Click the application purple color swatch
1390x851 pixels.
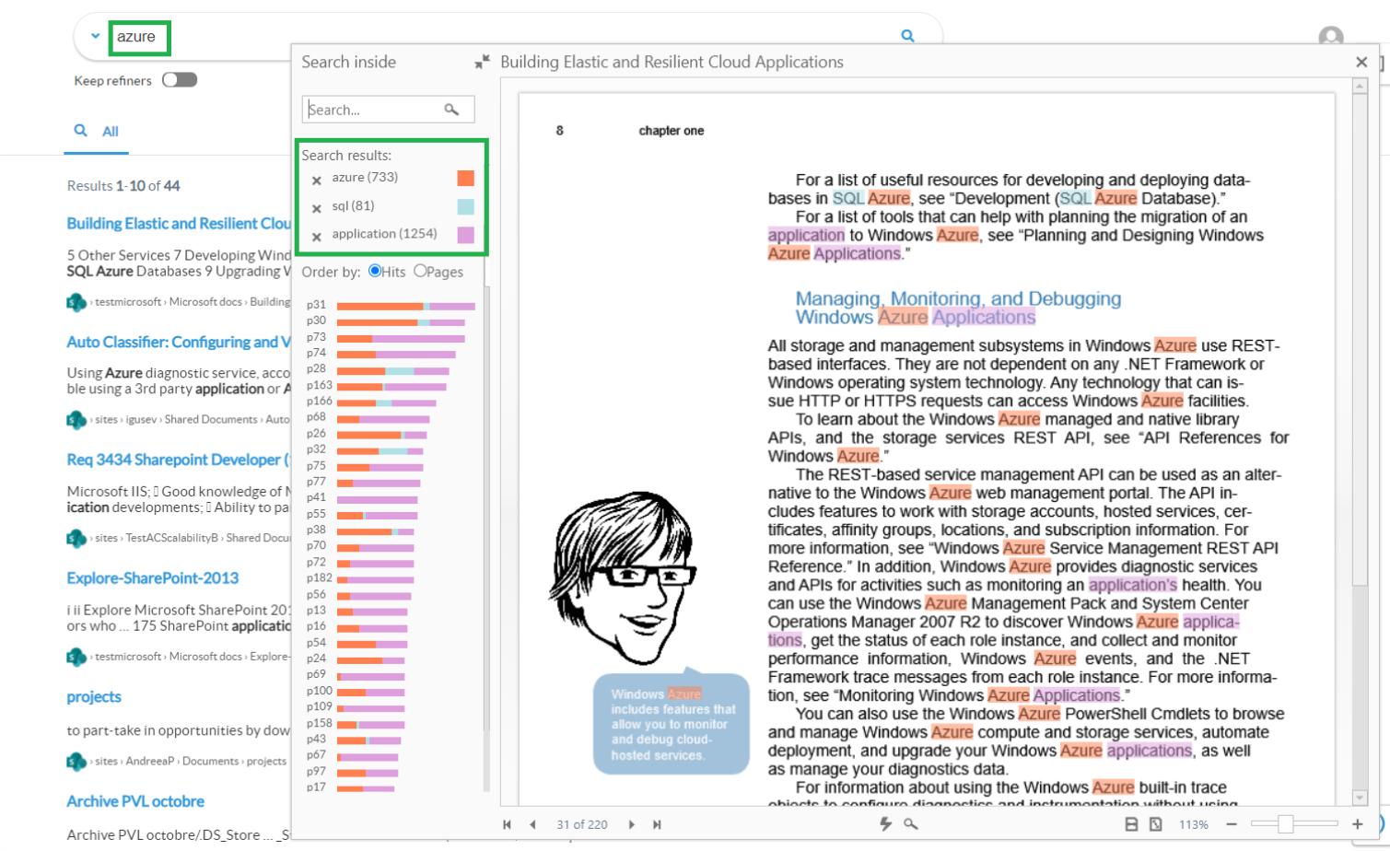tap(466, 236)
